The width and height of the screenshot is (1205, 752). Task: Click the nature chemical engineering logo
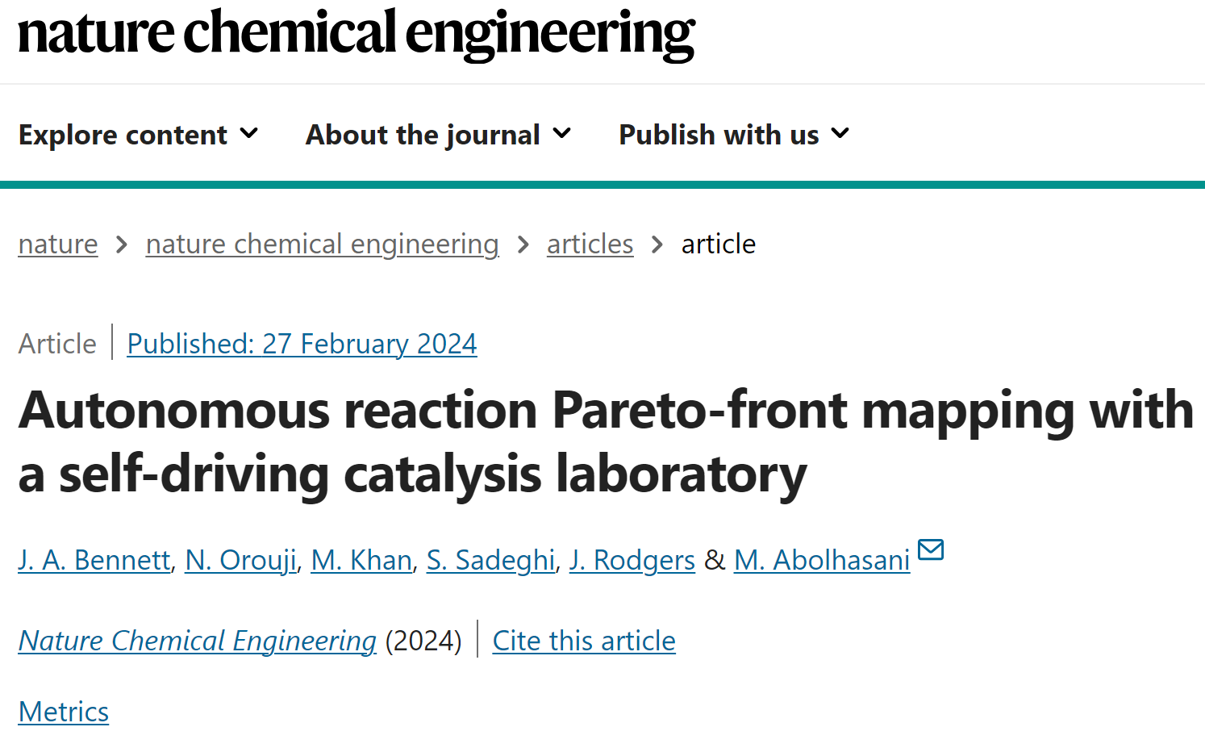(x=356, y=34)
